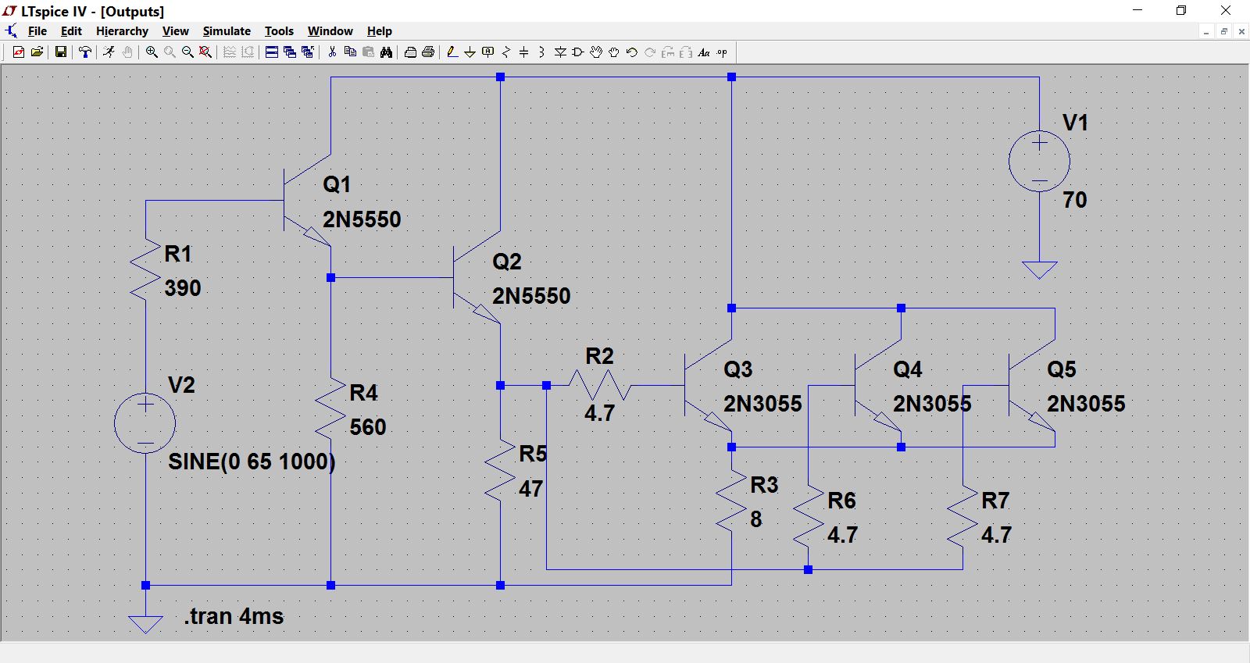Click the Redo arrow icon
Image resolution: width=1250 pixels, height=663 pixels.
[650, 52]
